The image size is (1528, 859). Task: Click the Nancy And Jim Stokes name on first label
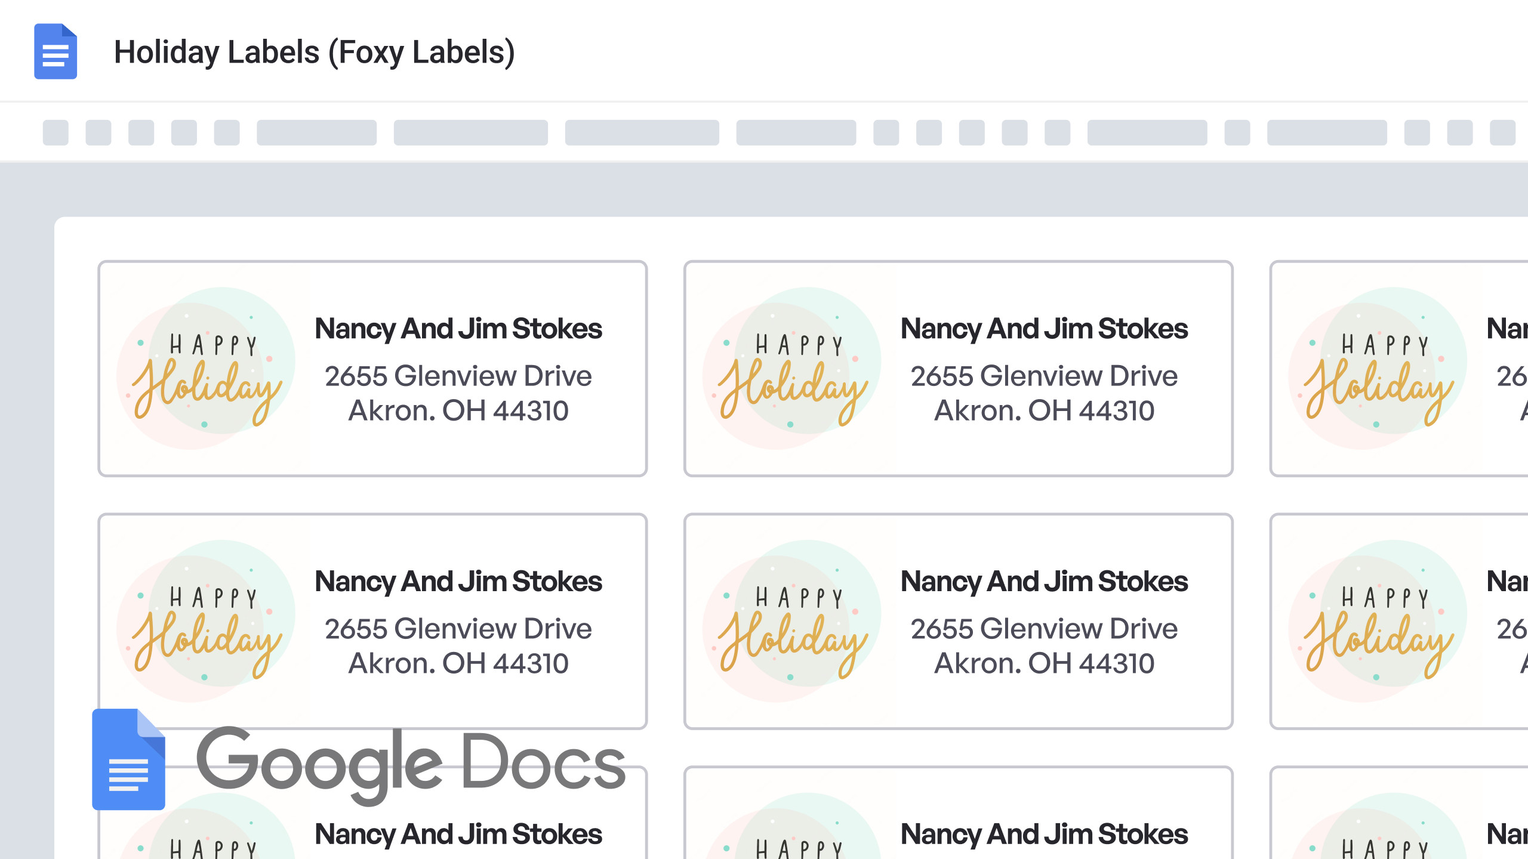tap(458, 328)
